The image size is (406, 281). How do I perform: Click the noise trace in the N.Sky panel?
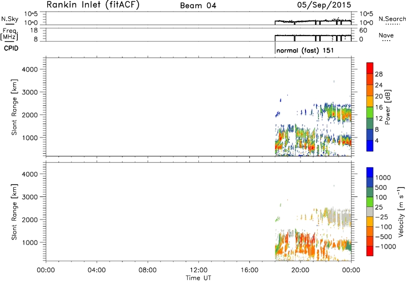tap(313, 21)
